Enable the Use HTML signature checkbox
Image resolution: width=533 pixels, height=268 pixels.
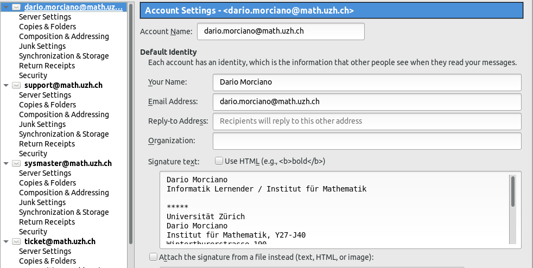point(219,161)
